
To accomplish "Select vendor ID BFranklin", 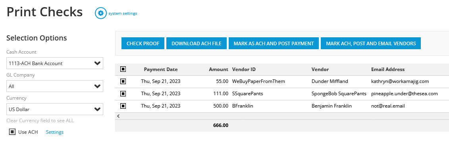I will click(x=243, y=106).
